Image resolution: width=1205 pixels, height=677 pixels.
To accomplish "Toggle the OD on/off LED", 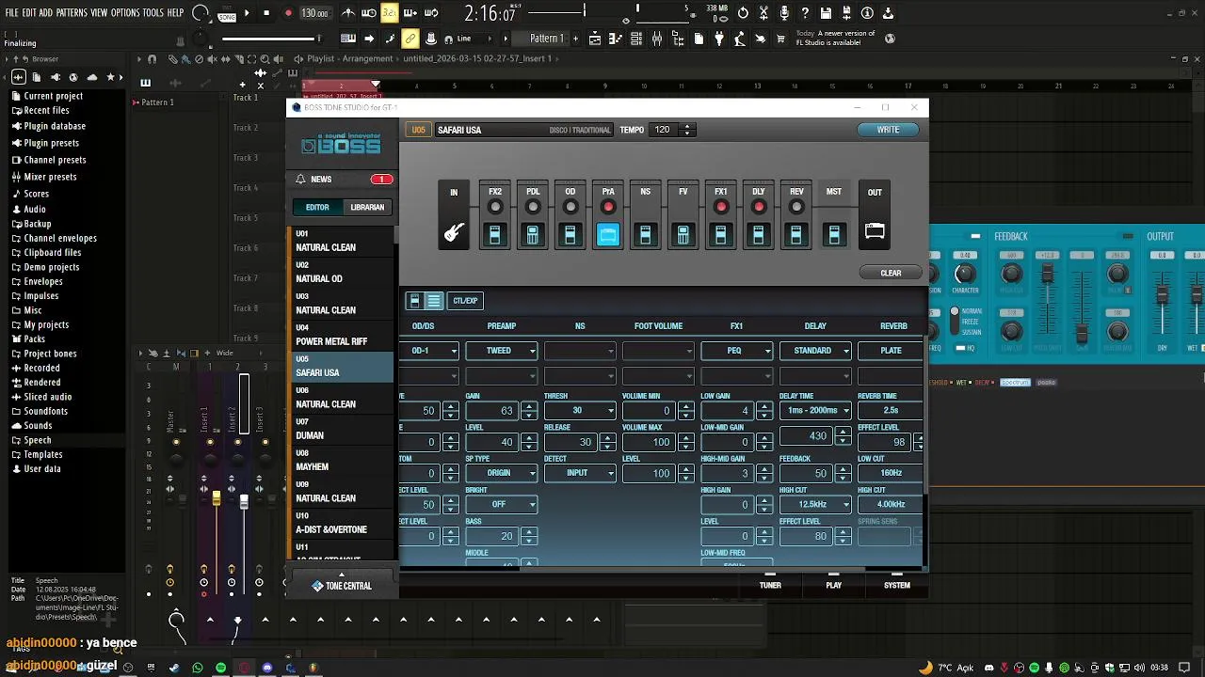I will point(570,207).
